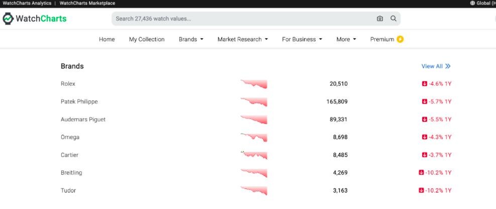
Task: Click the camera image search icon
Action: click(380, 19)
